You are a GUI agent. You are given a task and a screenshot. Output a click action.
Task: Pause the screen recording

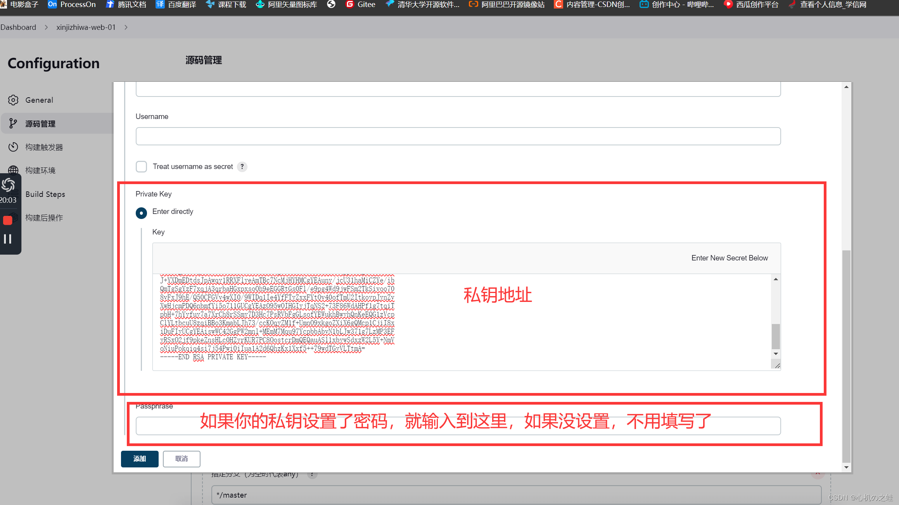click(x=7, y=239)
